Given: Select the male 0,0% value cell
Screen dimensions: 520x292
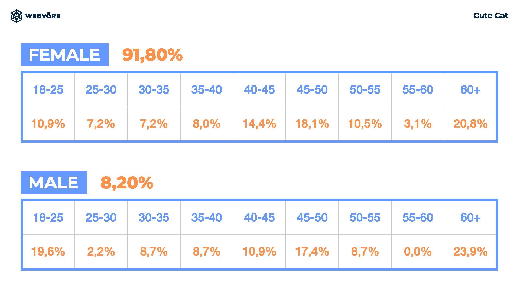Looking at the screenshot, I should (418, 252).
